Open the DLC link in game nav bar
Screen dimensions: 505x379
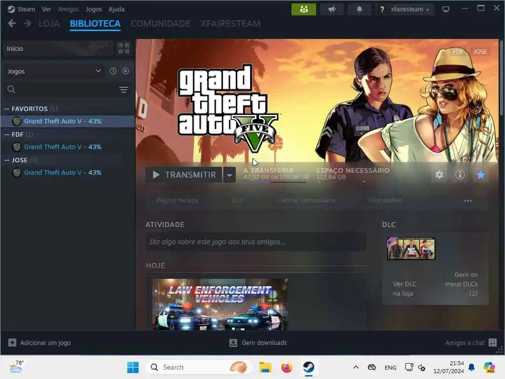coord(237,200)
